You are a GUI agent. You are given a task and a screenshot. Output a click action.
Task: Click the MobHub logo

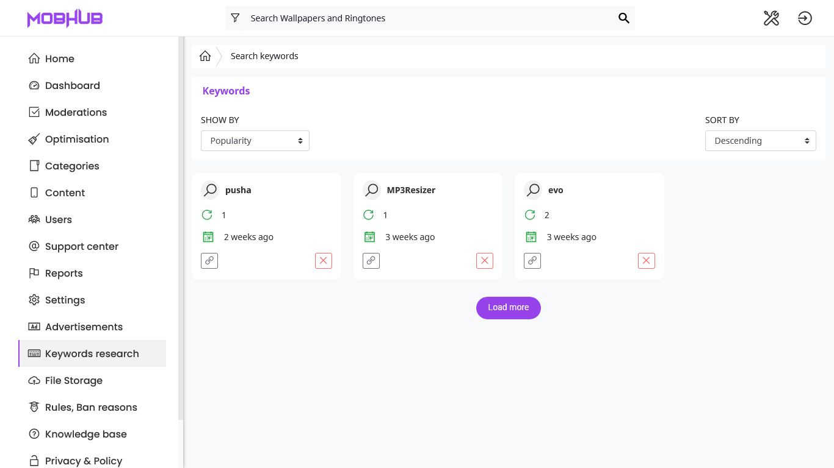[x=65, y=18]
